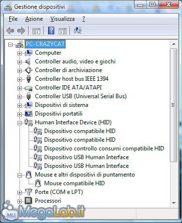Click the Porte (COM e LPT) icon
182x223 pixels.
(x=29, y=192)
